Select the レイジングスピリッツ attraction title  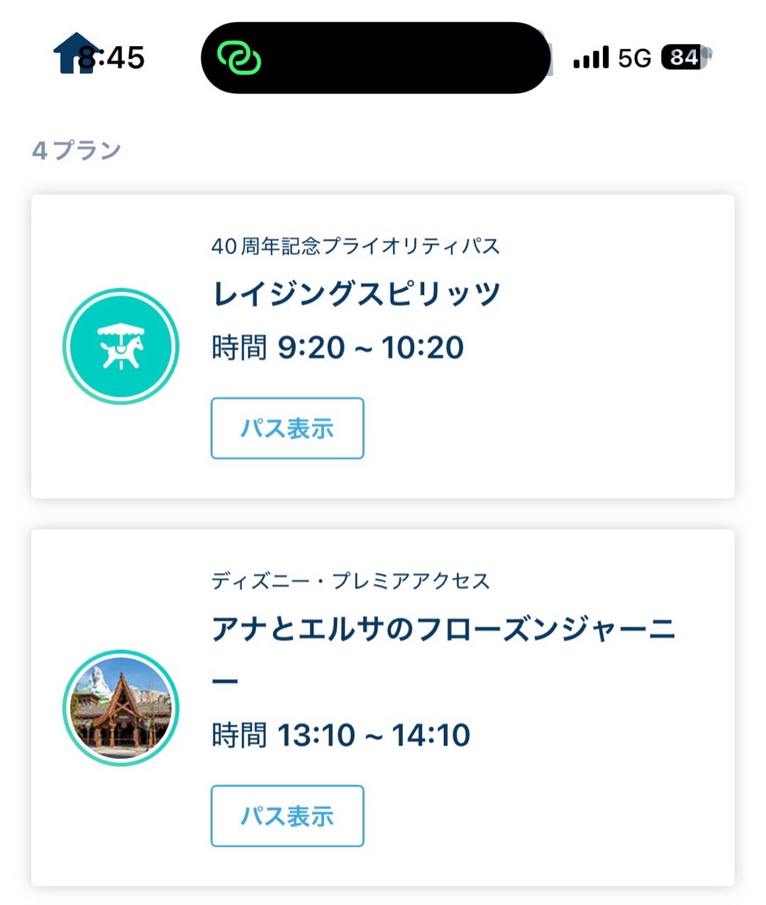(356, 294)
